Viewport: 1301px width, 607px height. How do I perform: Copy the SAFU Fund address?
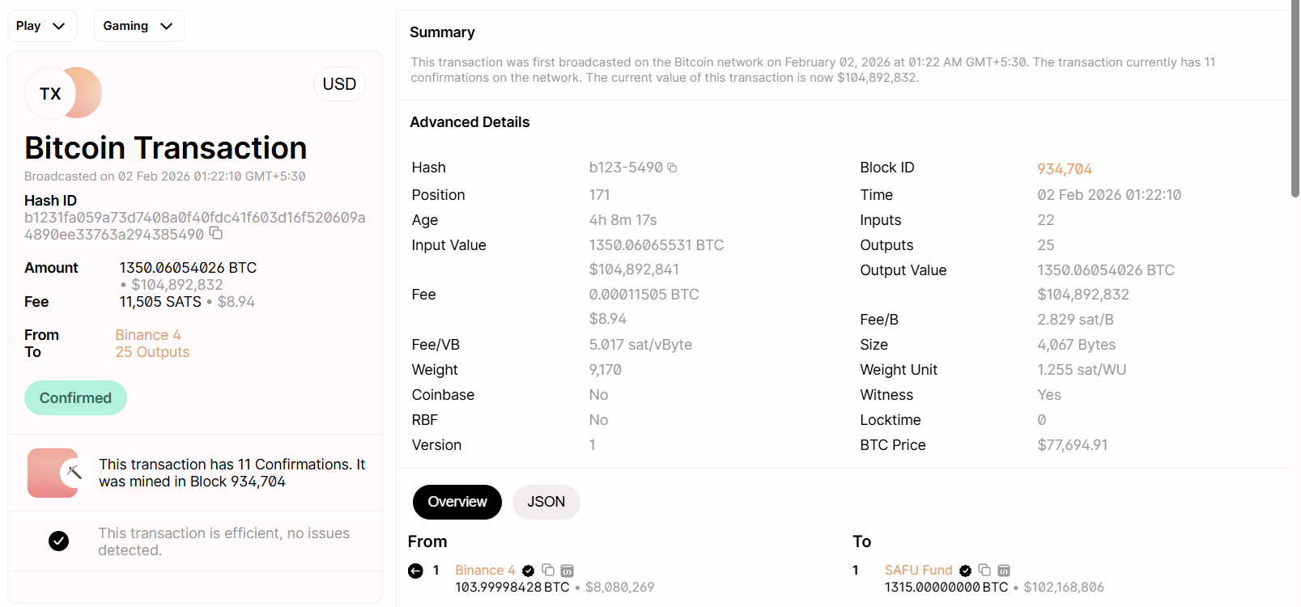tap(984, 570)
